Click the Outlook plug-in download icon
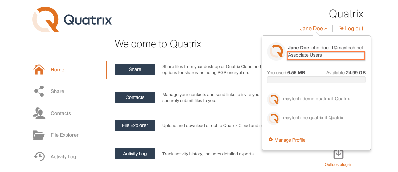The height and width of the screenshot is (172, 398). pos(338,154)
